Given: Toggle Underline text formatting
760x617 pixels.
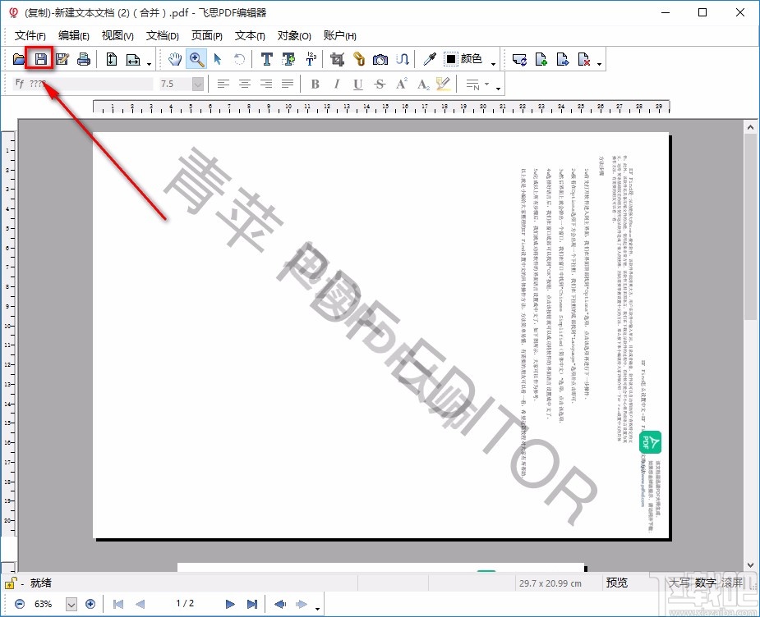Looking at the screenshot, I should tap(357, 85).
